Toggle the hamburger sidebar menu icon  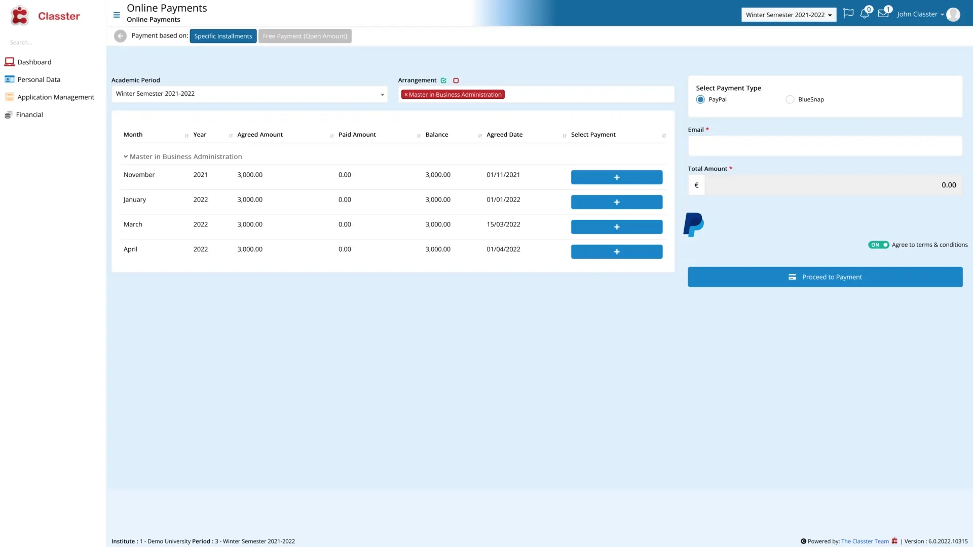click(117, 15)
